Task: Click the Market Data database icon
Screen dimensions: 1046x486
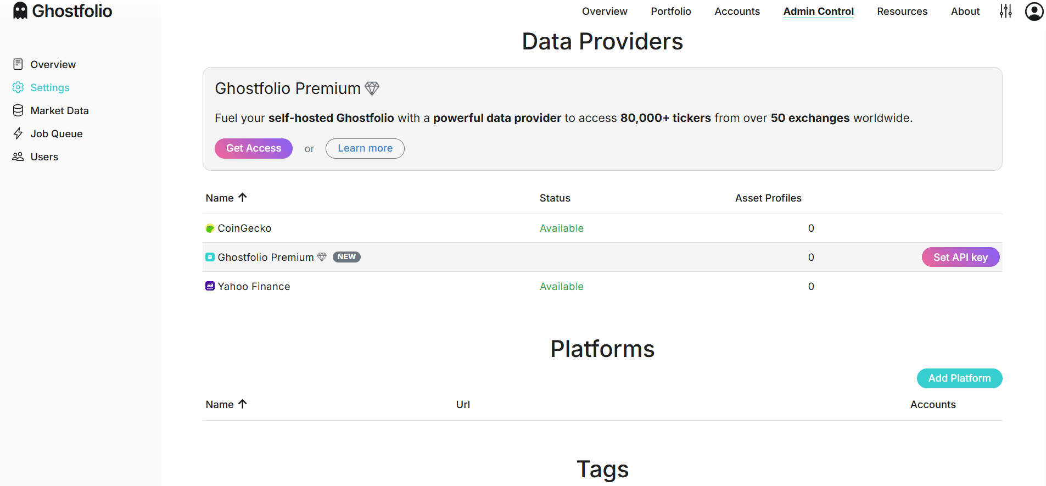Action: (x=18, y=110)
